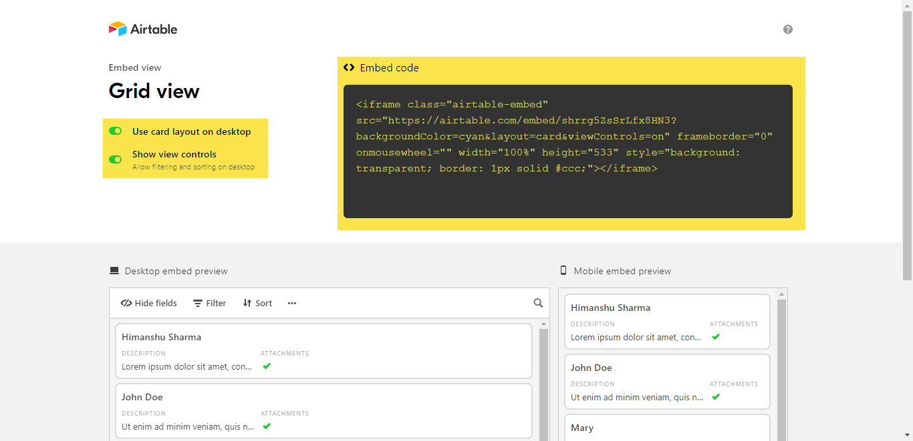Select the Hide fields toolbar item

click(149, 303)
